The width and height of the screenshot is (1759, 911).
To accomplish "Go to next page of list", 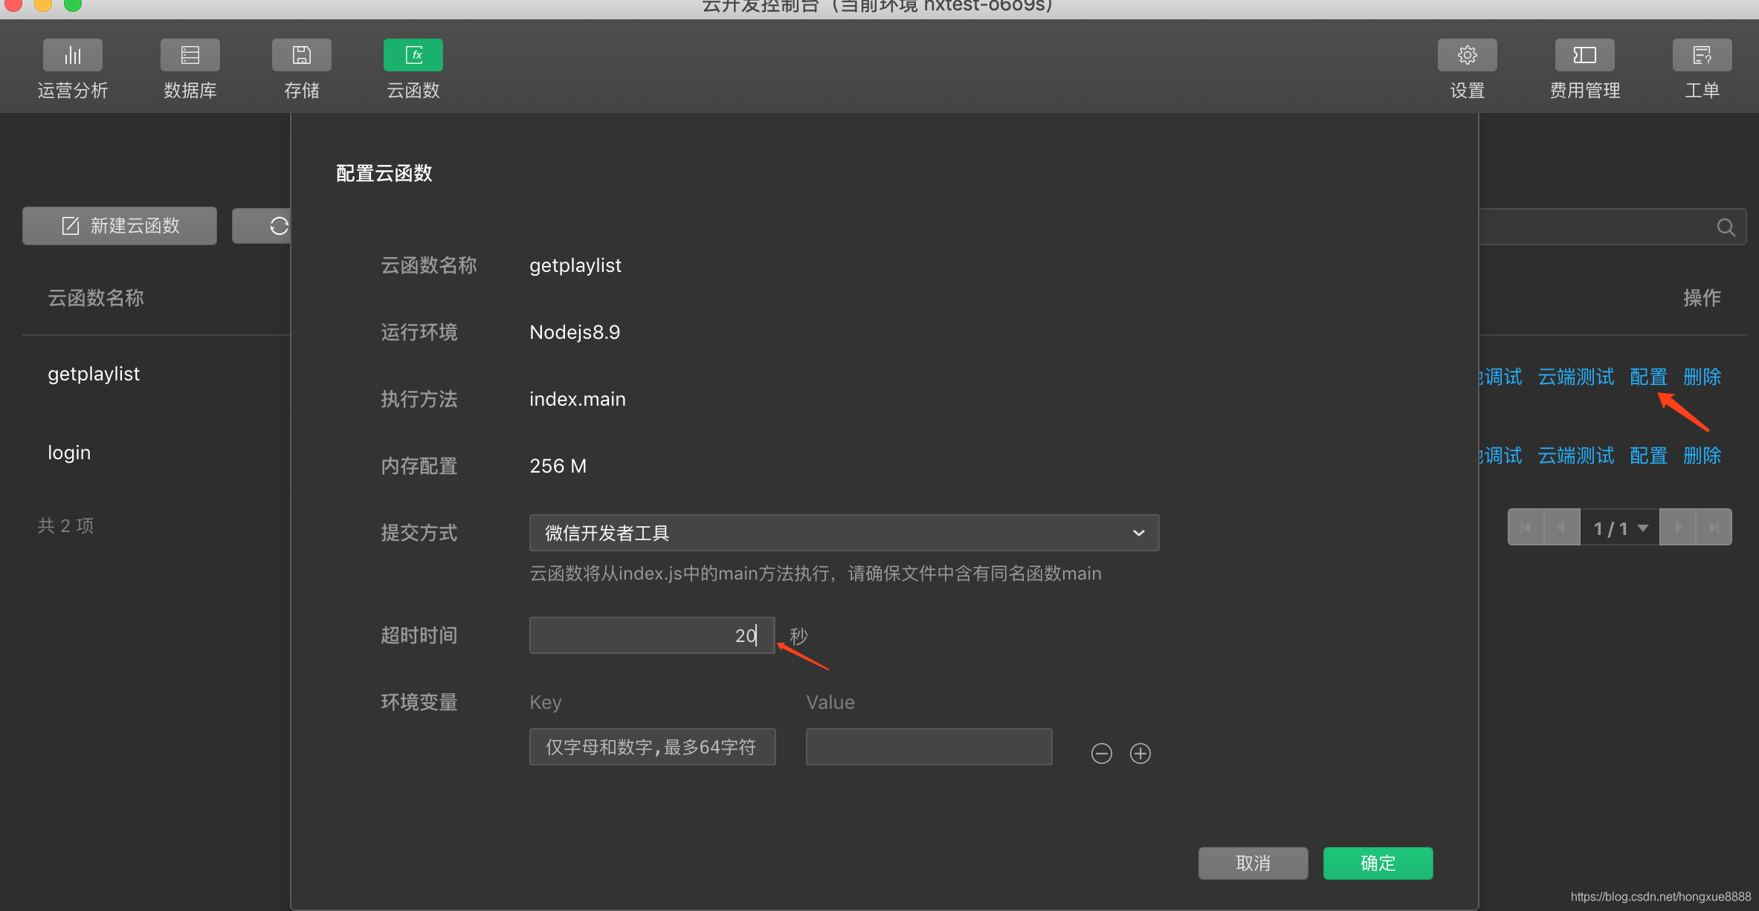I will point(1678,528).
